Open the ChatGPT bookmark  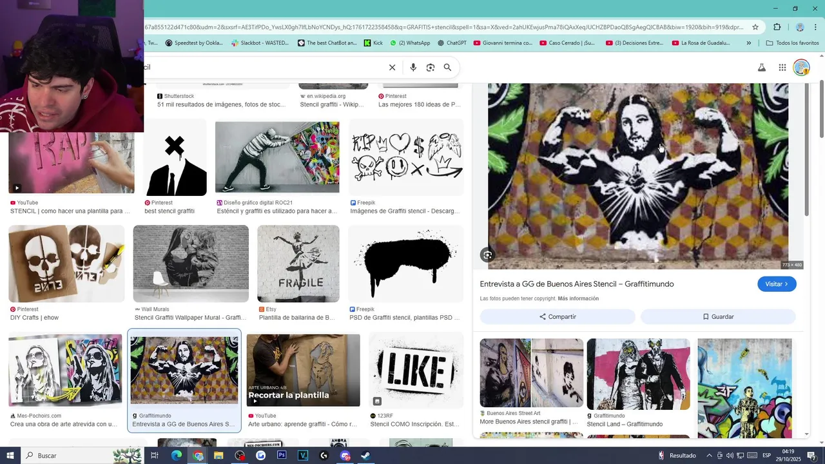pyautogui.click(x=452, y=43)
